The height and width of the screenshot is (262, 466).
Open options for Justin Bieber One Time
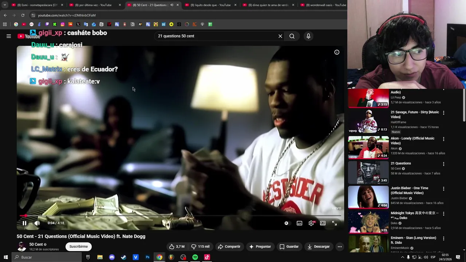[443, 189]
